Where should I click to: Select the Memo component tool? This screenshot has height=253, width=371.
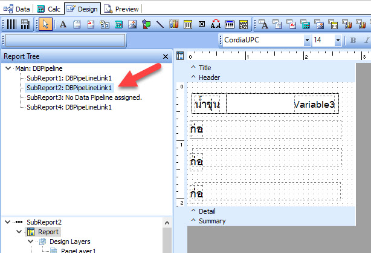[77, 24]
